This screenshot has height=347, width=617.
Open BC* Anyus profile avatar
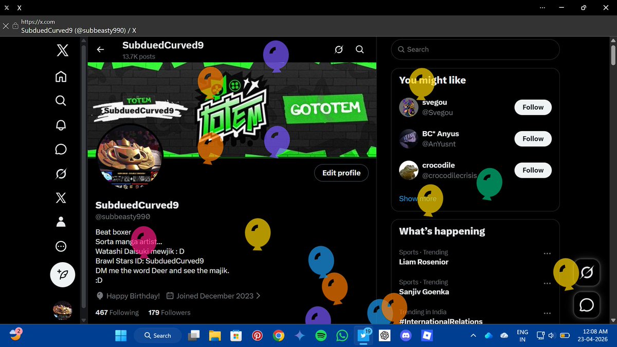[x=409, y=139]
